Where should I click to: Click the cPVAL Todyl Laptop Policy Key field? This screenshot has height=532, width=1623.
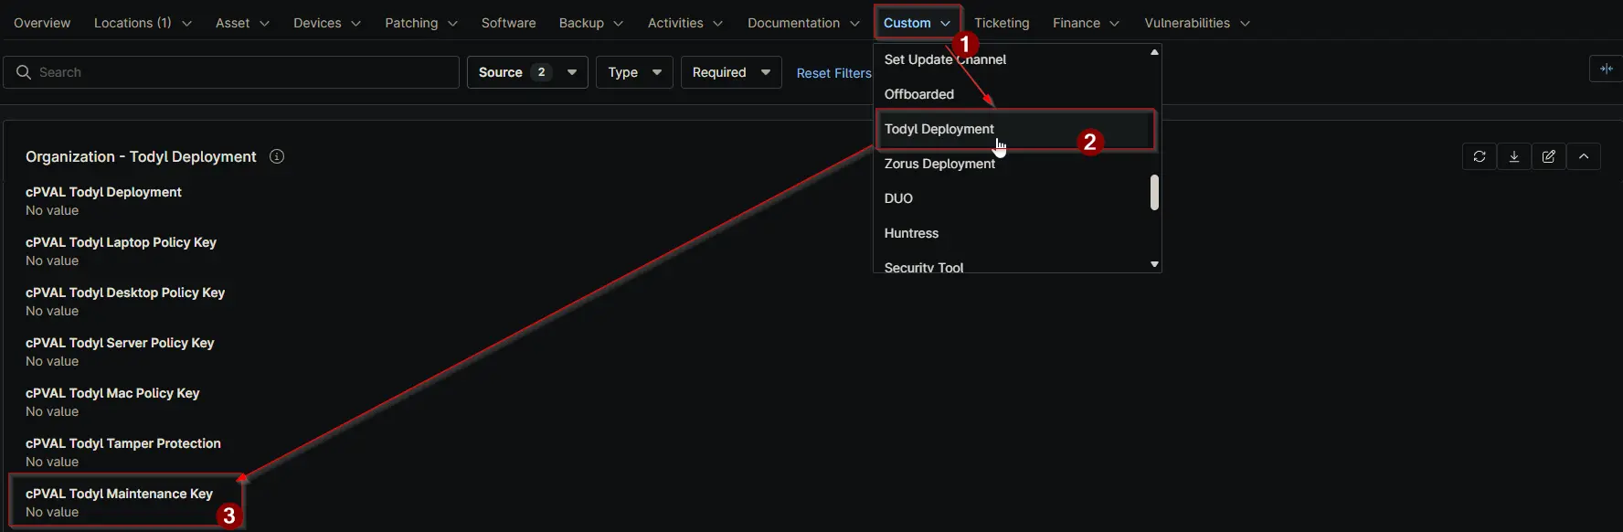point(121,251)
